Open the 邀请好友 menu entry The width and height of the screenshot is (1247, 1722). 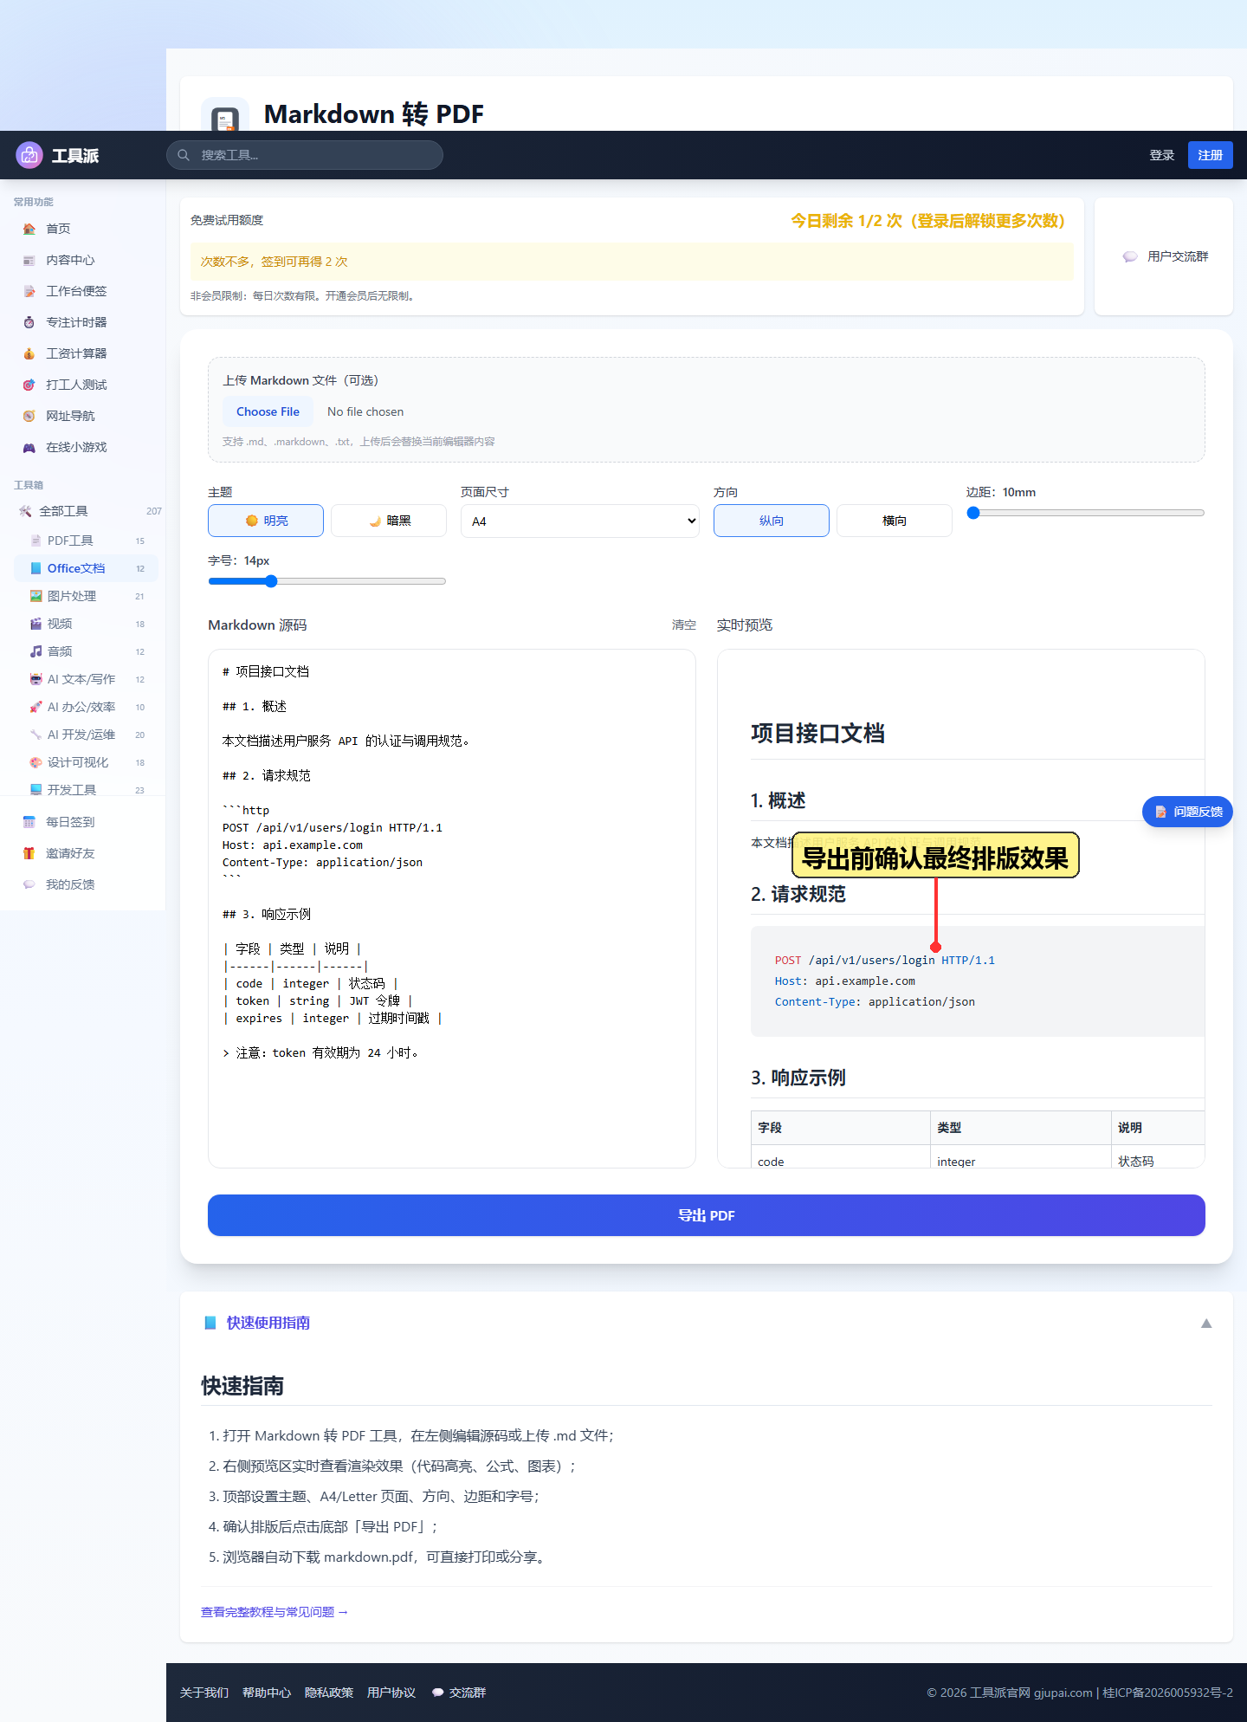[83, 853]
